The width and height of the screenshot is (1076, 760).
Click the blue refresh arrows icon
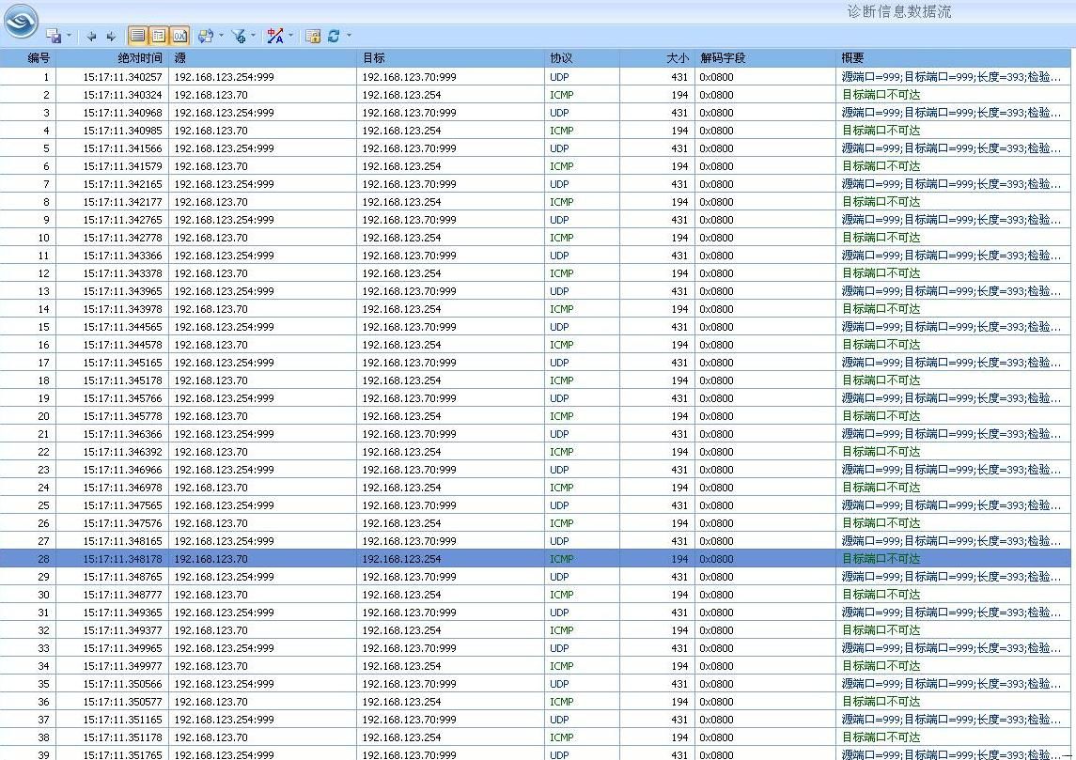pos(334,36)
